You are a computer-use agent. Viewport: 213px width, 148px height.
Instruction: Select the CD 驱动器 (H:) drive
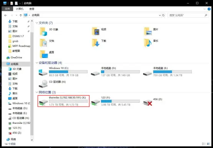click(52, 84)
